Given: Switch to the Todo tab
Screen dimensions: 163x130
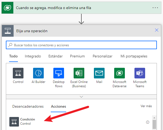Looking at the screenshot, I should pos(13,56).
